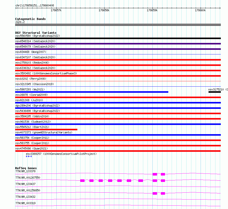Open the TTN|NM_133378 transcript label
Screen dimensions: 228x209
pos(25,171)
